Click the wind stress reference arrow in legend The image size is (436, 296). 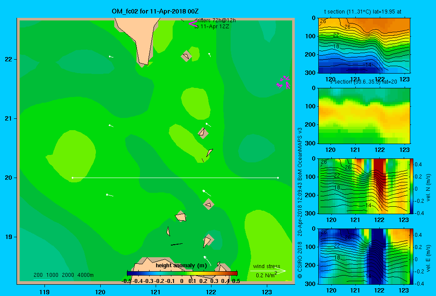pyautogui.click(x=268, y=271)
